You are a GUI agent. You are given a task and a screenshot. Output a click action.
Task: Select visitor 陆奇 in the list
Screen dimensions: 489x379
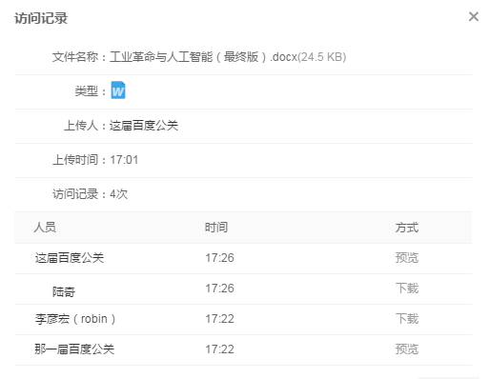pyautogui.click(x=64, y=291)
